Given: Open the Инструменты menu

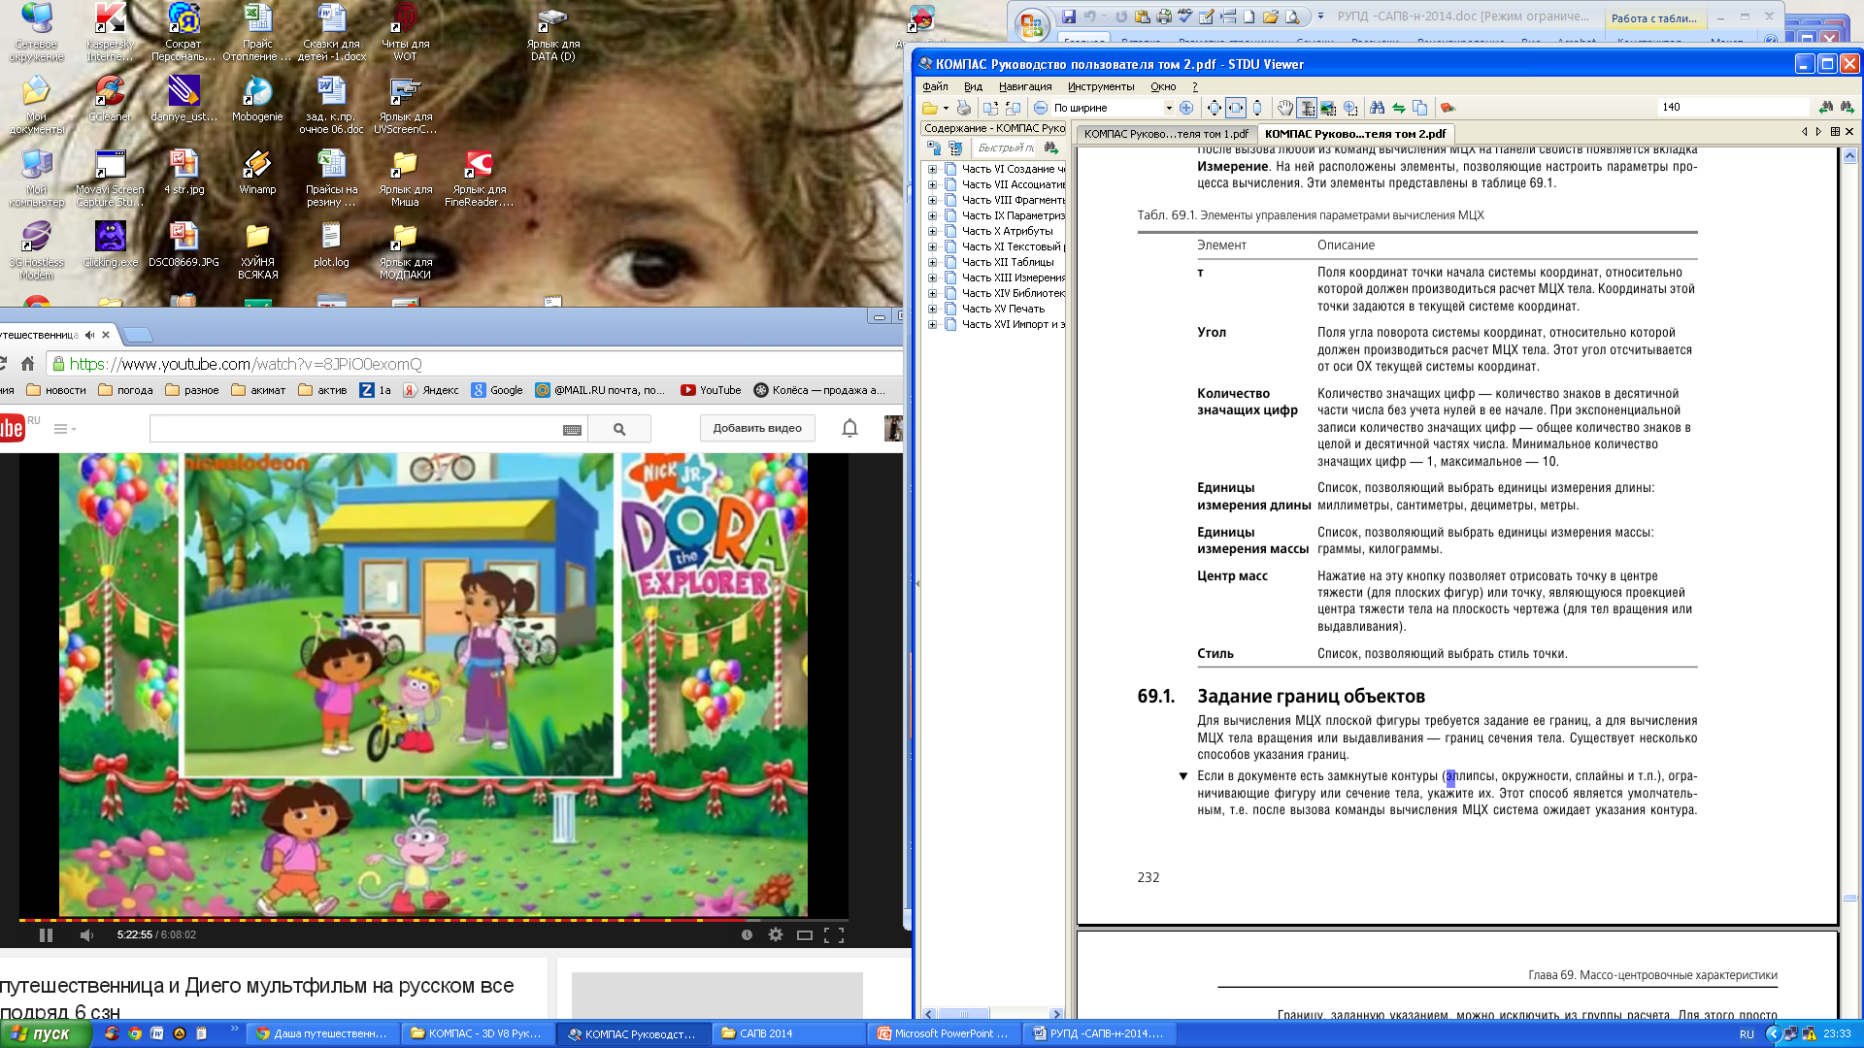Looking at the screenshot, I should point(1101,86).
